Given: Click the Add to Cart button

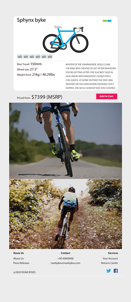Looking at the screenshot, I should (x=106, y=96).
